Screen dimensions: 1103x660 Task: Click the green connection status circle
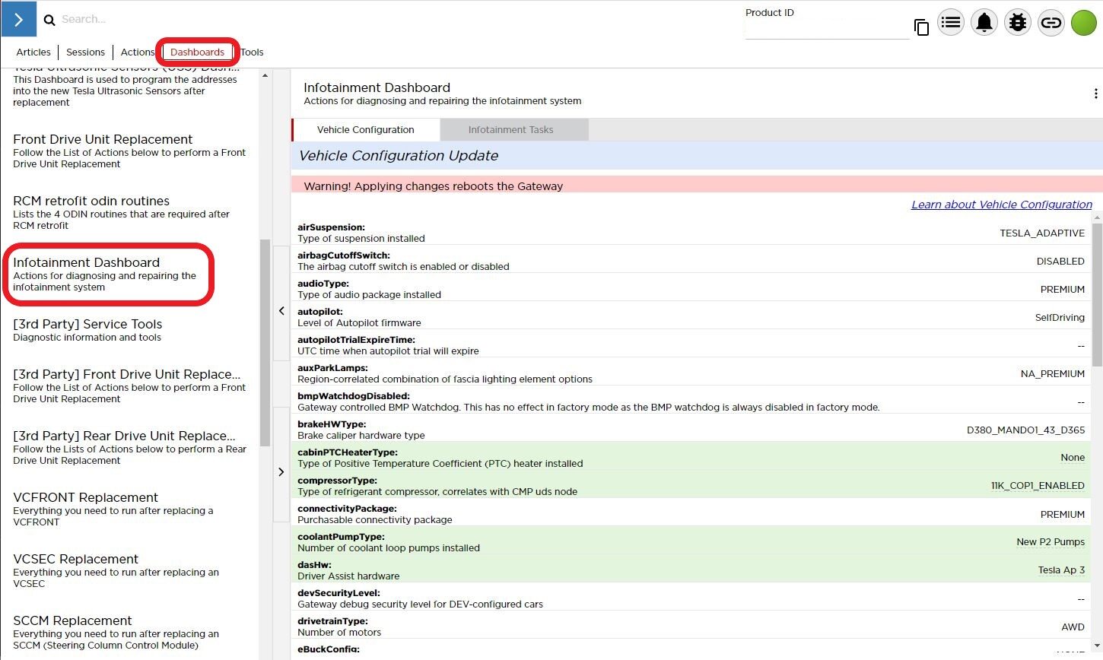coord(1083,23)
